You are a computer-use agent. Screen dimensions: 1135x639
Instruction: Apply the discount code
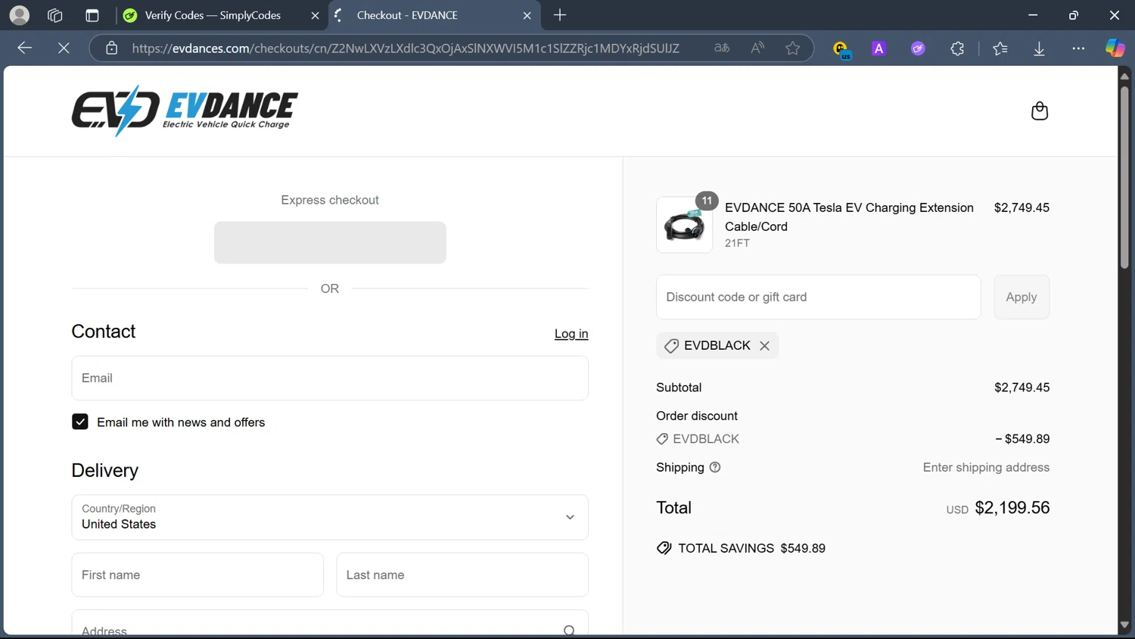[1022, 297]
